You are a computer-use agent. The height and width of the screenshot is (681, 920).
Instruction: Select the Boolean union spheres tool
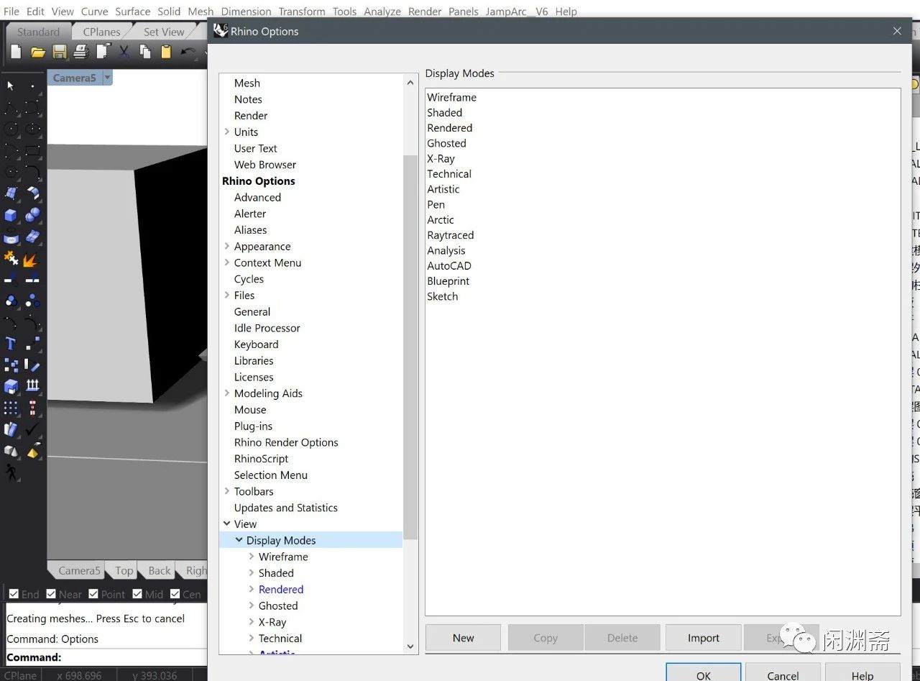(33, 215)
